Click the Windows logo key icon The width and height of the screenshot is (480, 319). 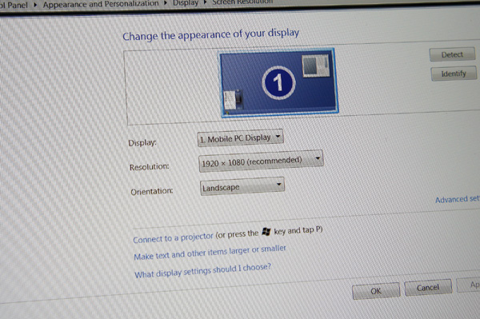(266, 232)
